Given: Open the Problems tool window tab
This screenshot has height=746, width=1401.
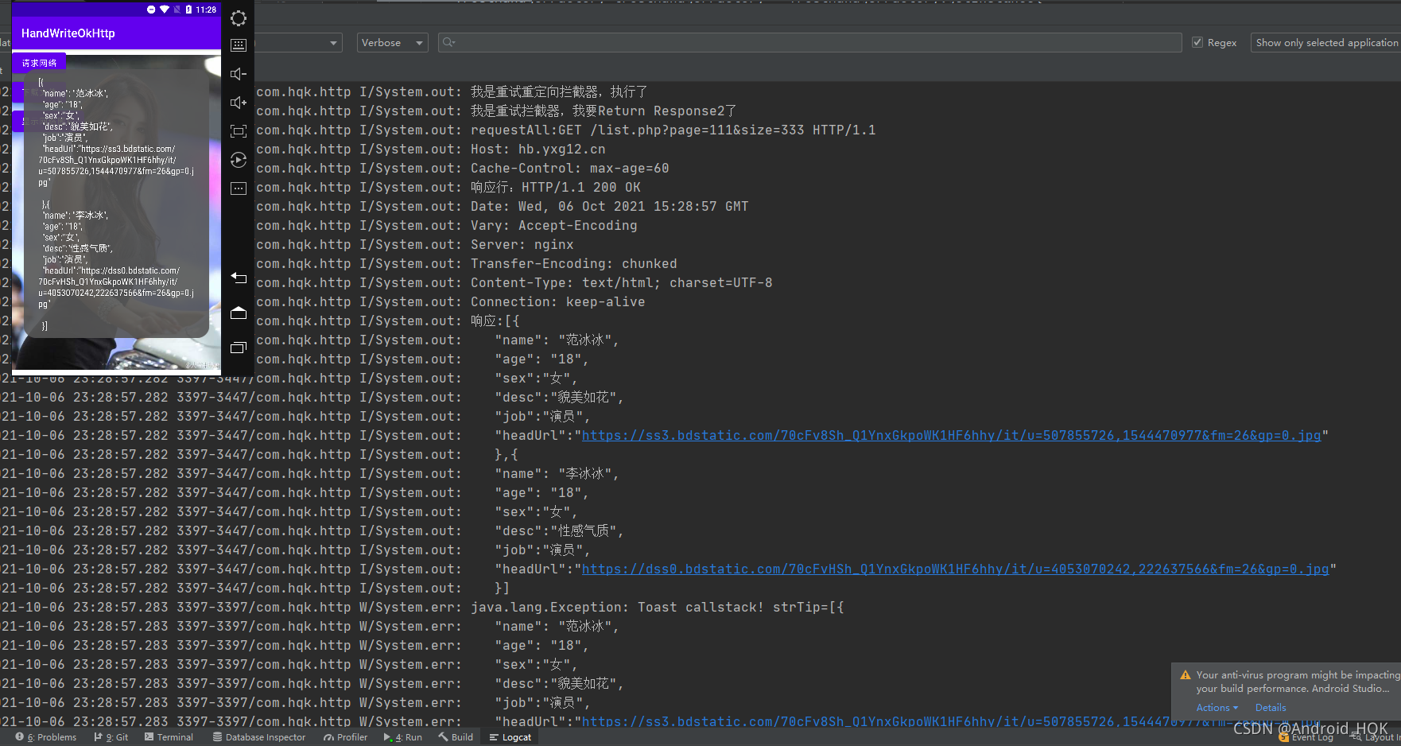Looking at the screenshot, I should [46, 737].
